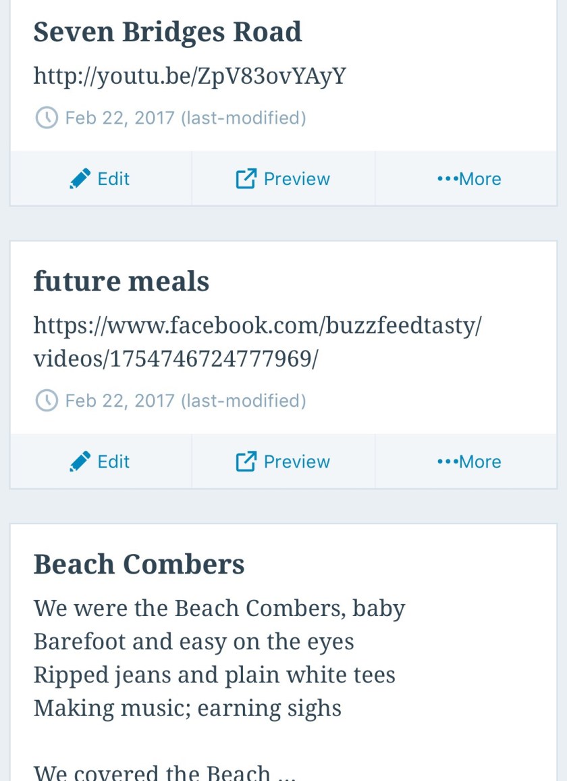Tap the external-link preview icon for future meals

point(246,462)
